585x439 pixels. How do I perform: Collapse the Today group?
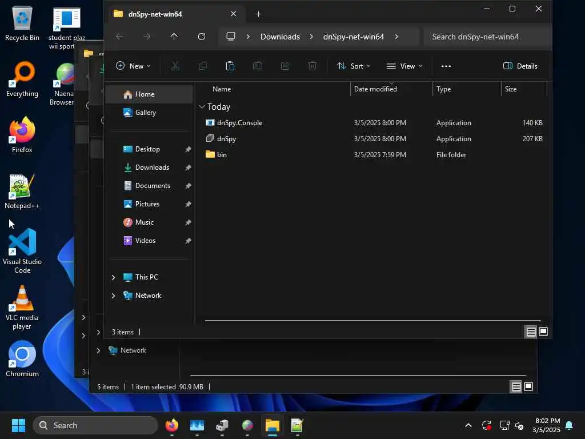(202, 107)
